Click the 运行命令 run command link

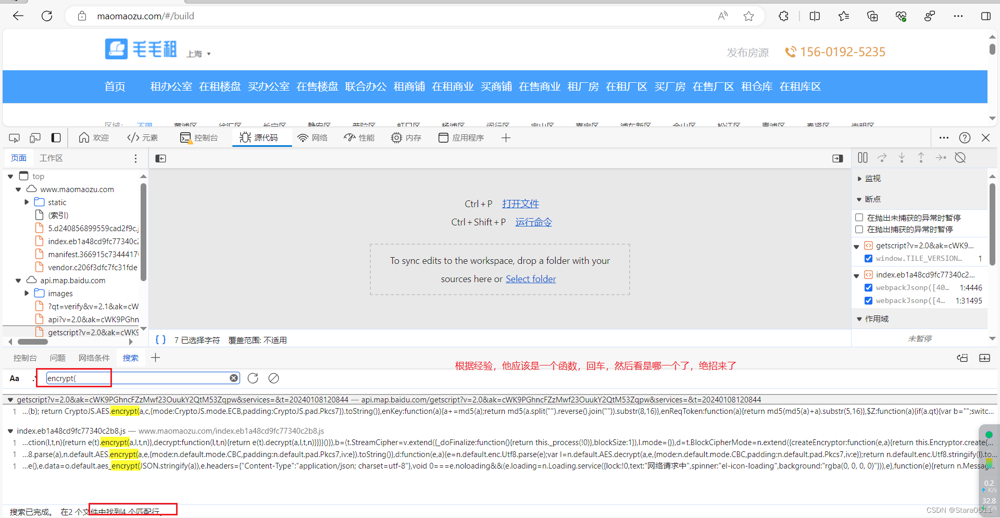coord(533,222)
